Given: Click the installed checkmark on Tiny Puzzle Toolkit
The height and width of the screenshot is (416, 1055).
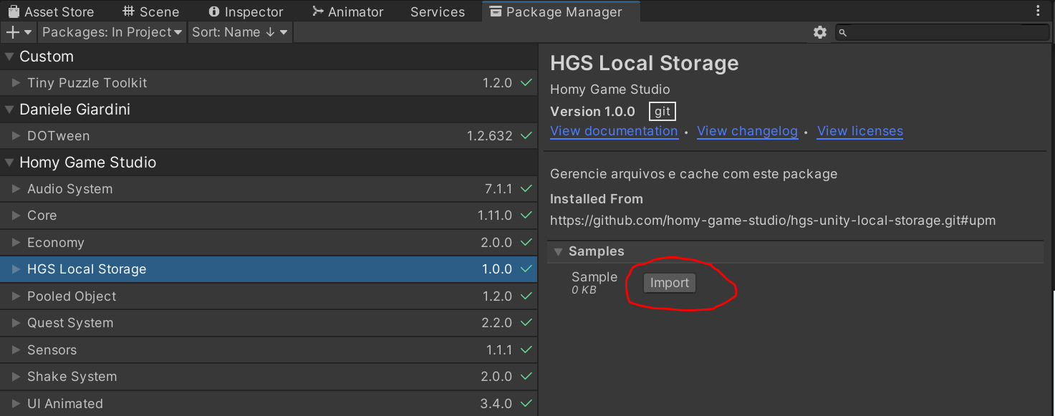Looking at the screenshot, I should pyautogui.click(x=526, y=83).
